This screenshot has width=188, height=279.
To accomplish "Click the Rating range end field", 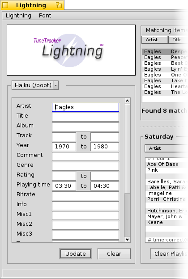I will 105,176.
